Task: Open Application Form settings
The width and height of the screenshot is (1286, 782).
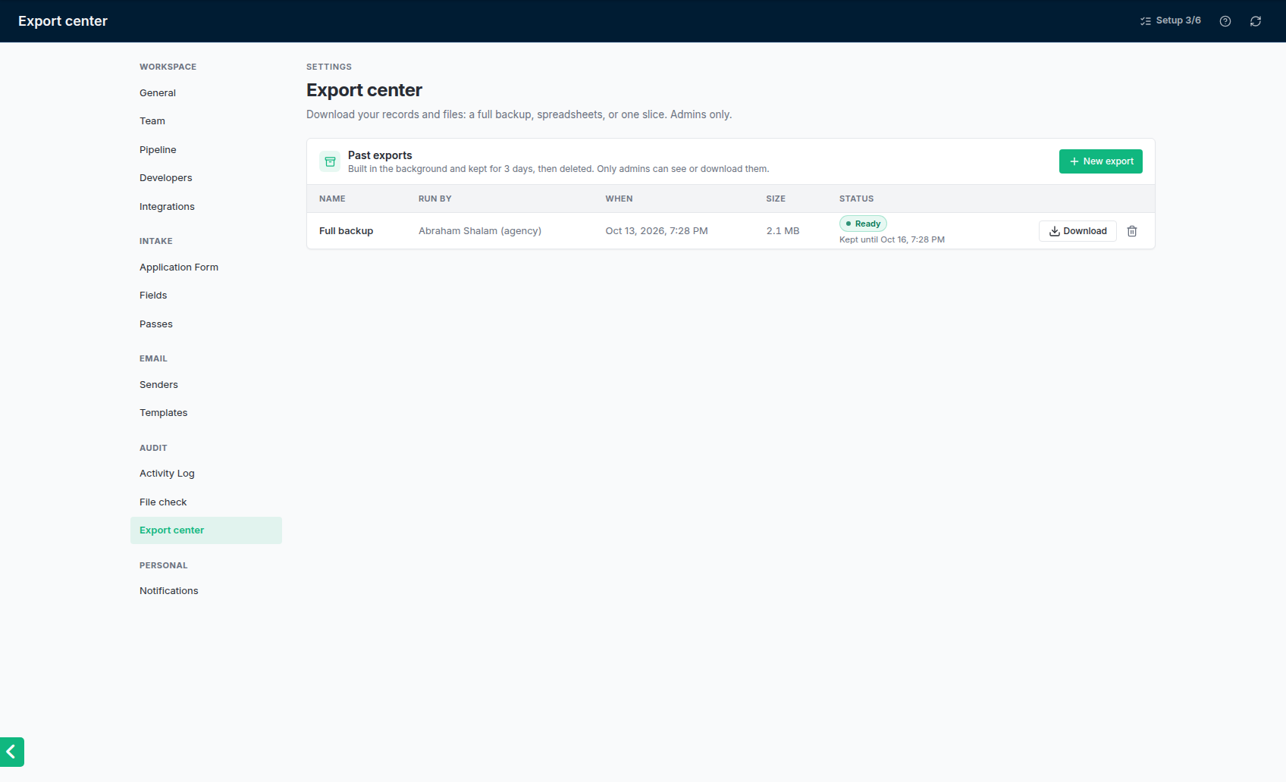Action: 206,267
